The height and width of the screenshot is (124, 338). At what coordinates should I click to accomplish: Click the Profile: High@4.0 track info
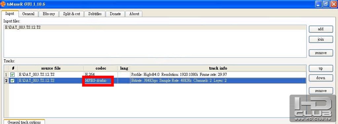[218, 75]
